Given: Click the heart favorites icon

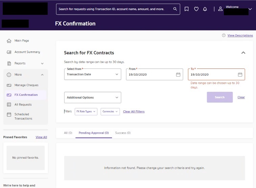Looking at the screenshot, I should pos(196,9).
